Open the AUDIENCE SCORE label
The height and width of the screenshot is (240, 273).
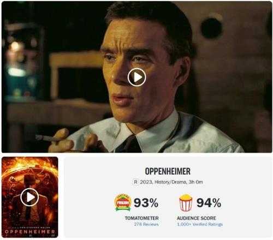pos(197,218)
